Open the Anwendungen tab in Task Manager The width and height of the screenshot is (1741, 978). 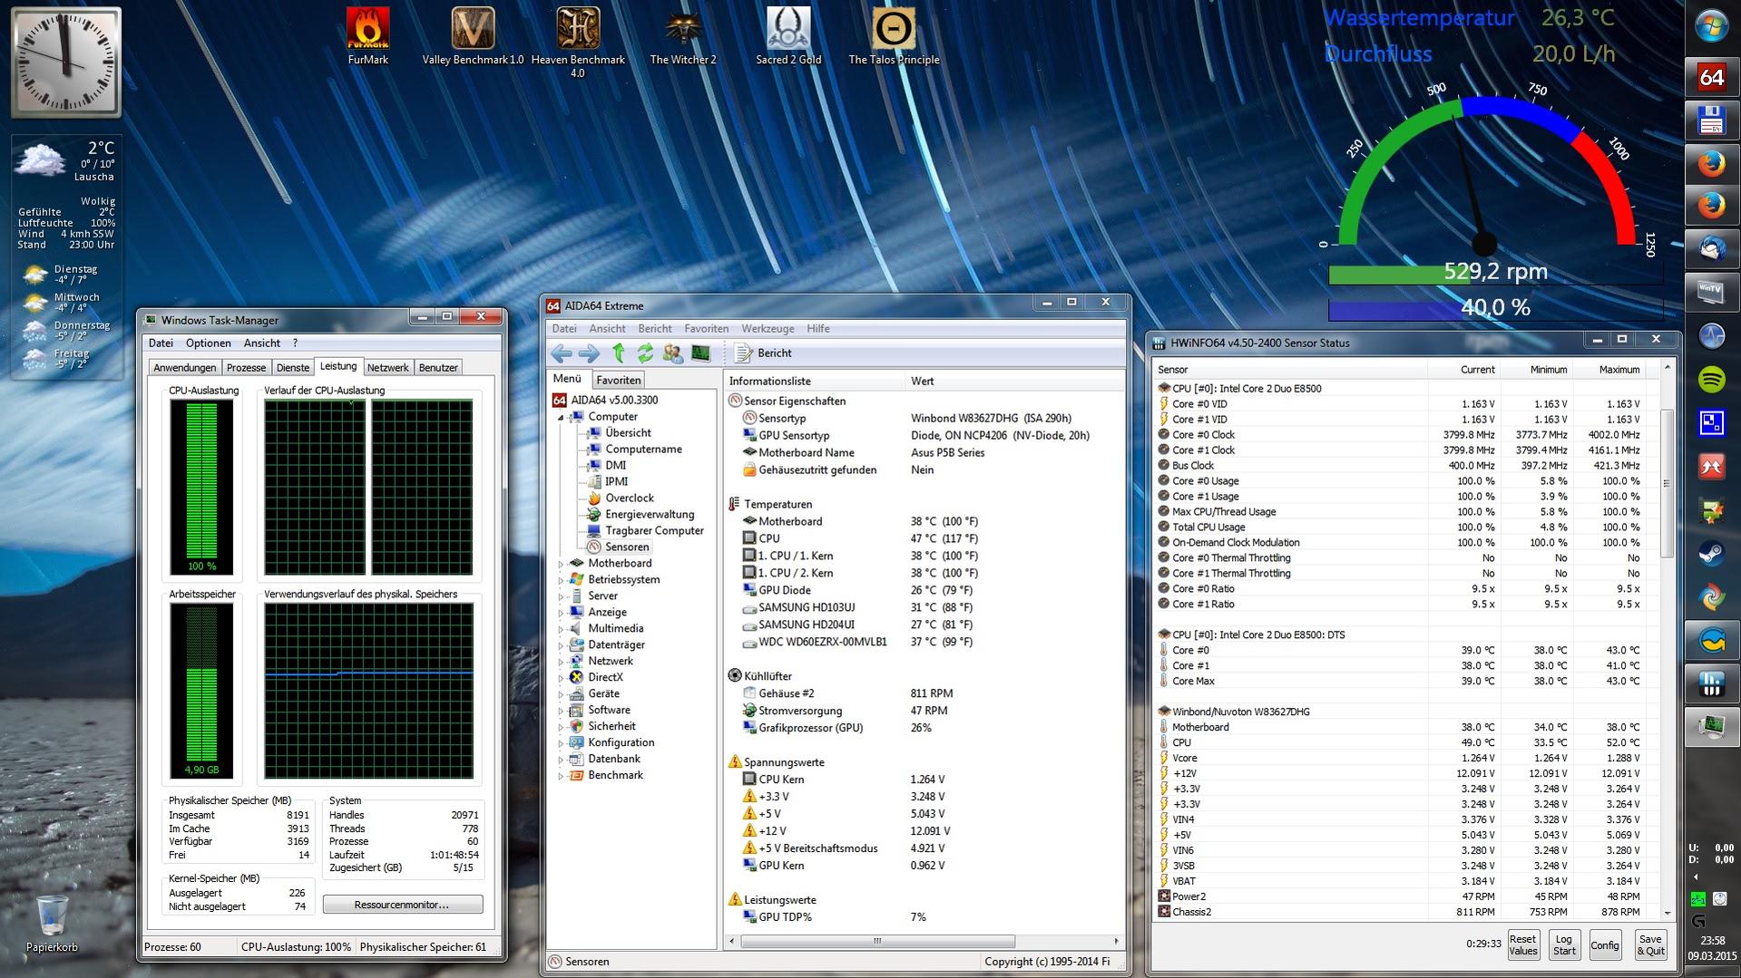tap(185, 368)
